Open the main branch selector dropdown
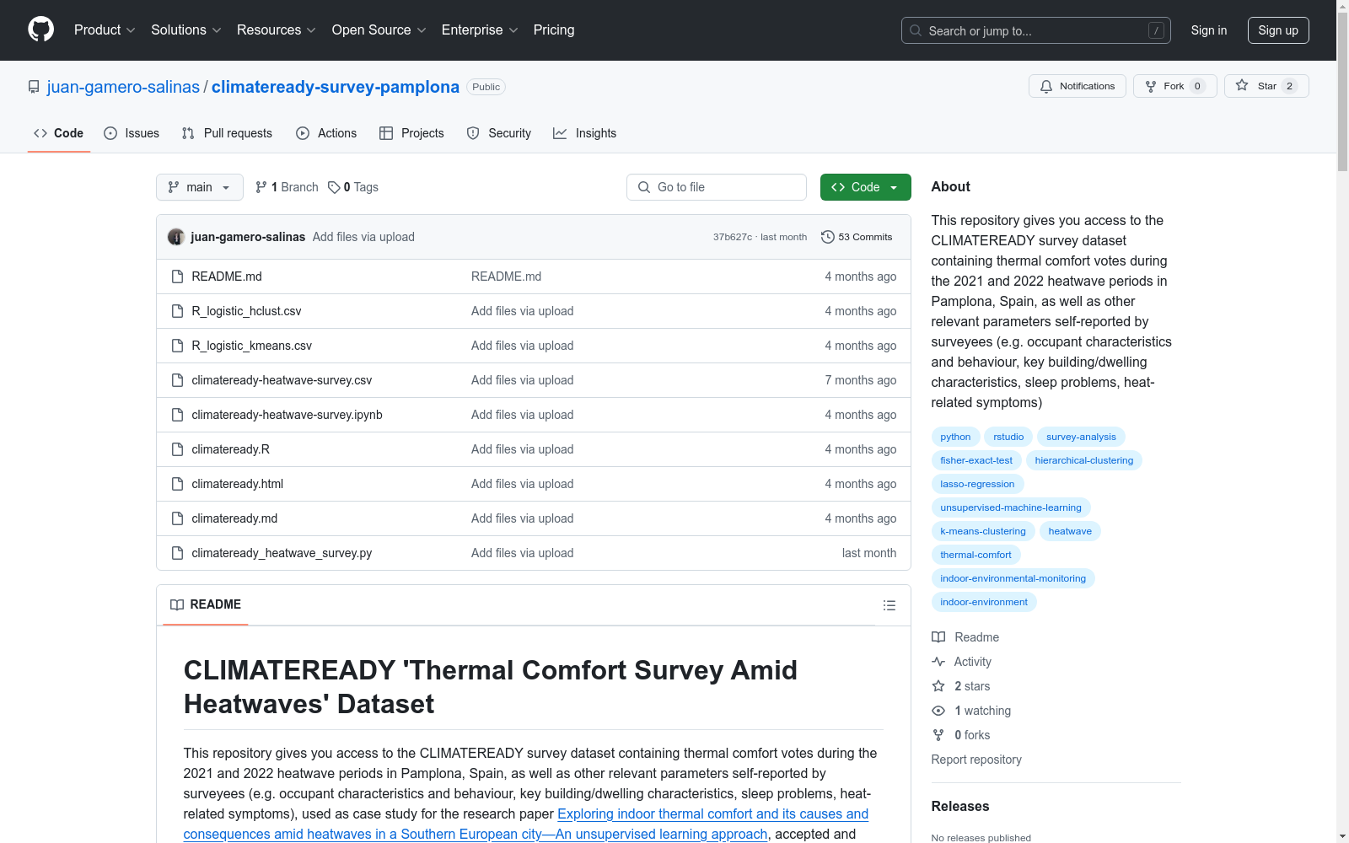Screen dimensions: 1349x843 pyautogui.click(x=200, y=187)
